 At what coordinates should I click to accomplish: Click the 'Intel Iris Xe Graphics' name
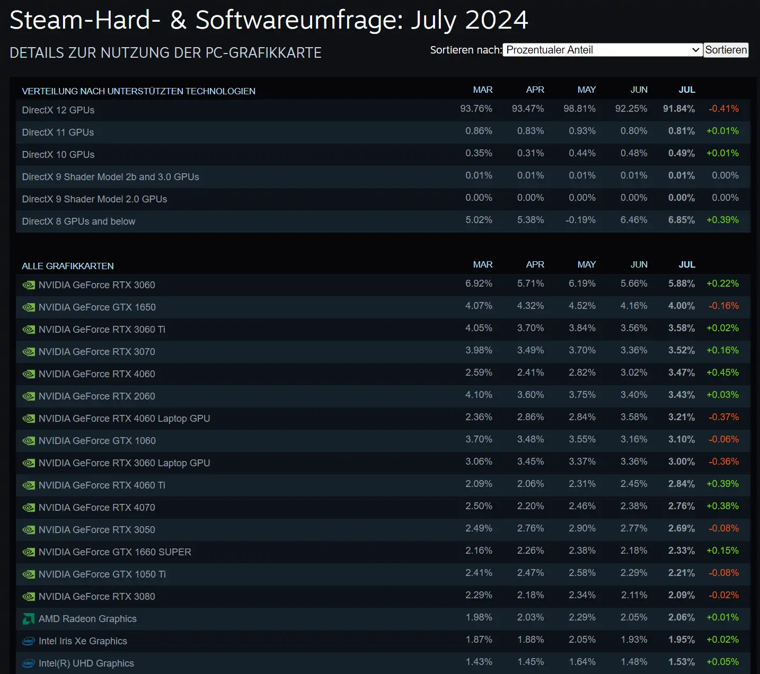(x=83, y=641)
